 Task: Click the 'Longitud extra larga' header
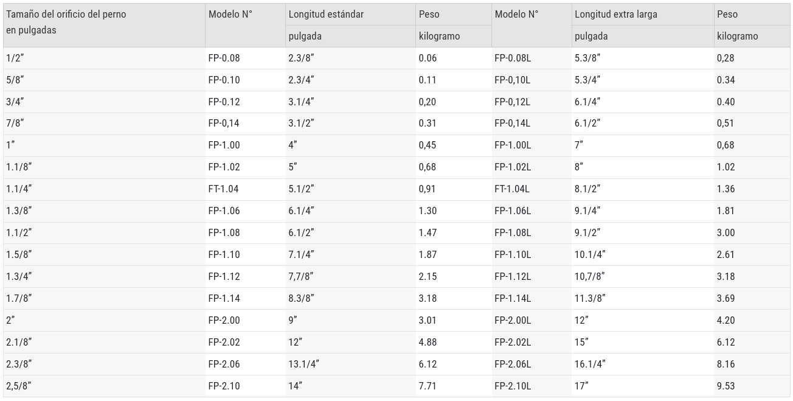(642, 14)
